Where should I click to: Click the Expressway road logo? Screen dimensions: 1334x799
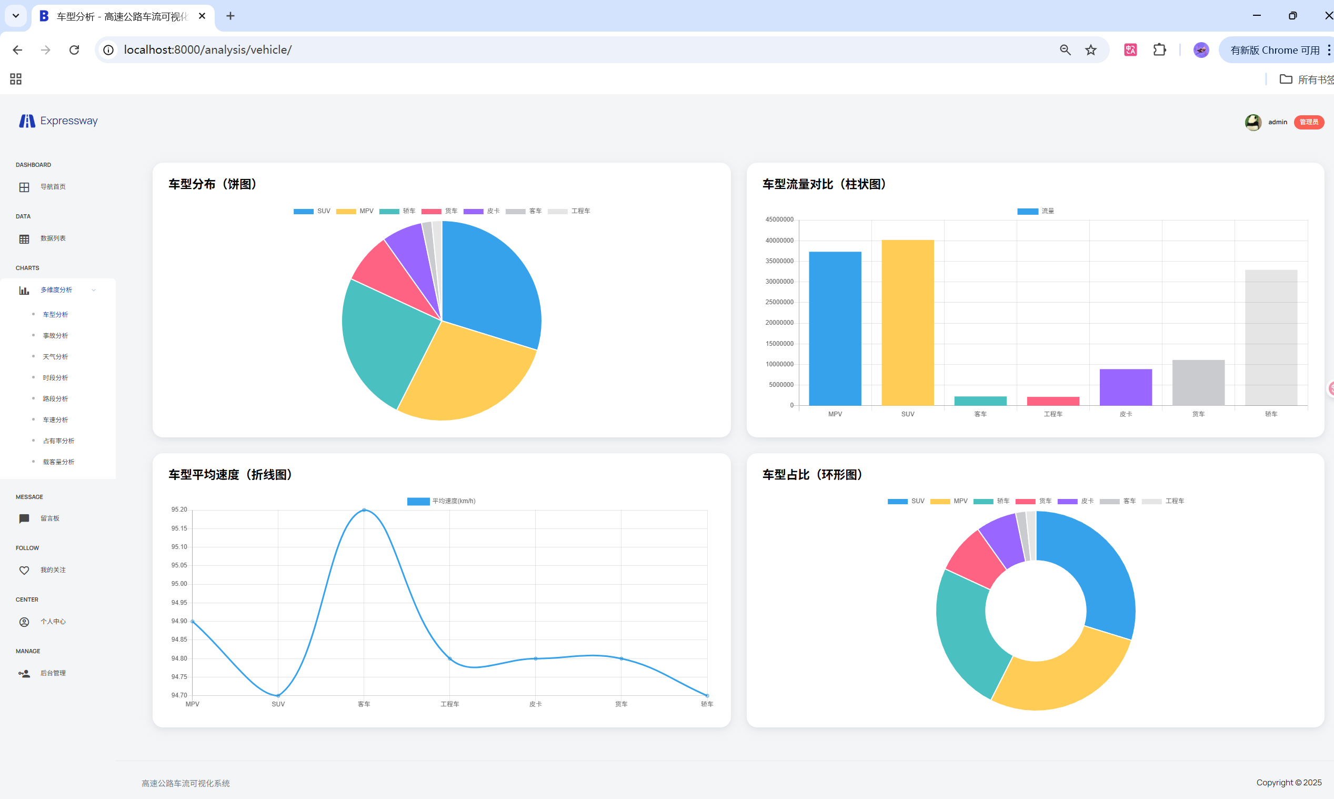coord(27,121)
